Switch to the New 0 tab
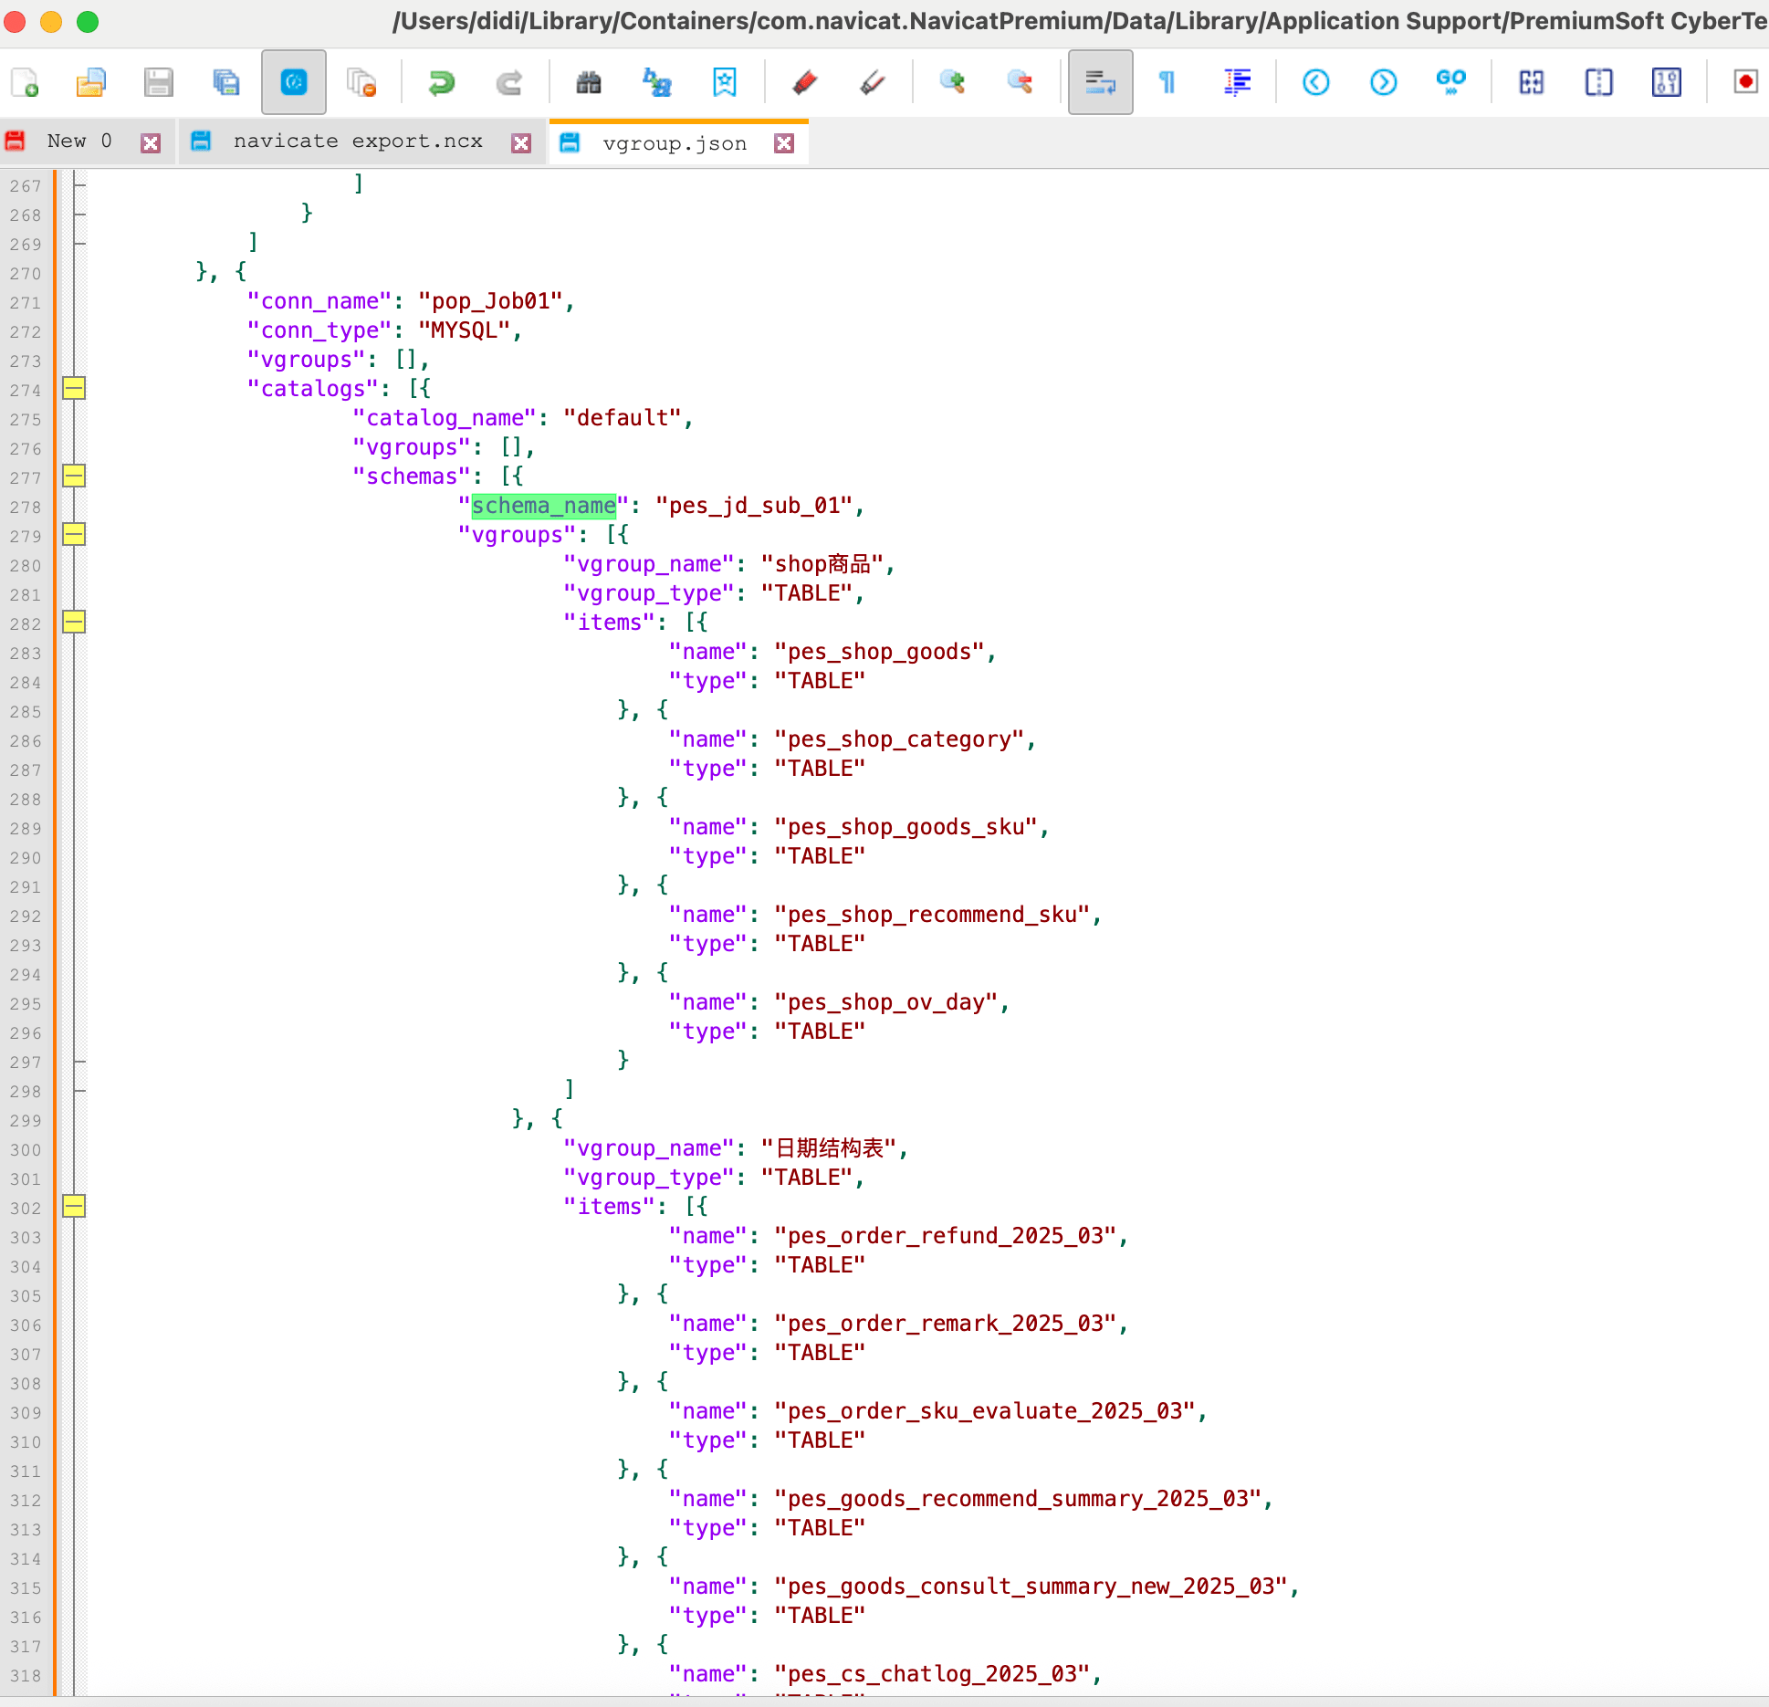The width and height of the screenshot is (1769, 1707). tap(79, 141)
